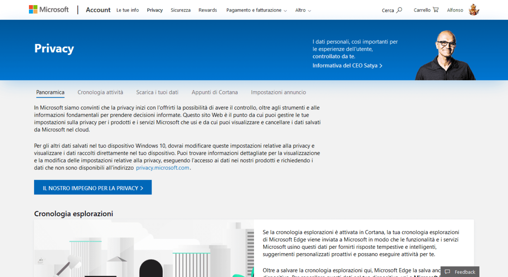Open the privacy.microsoft.com link

point(162,168)
